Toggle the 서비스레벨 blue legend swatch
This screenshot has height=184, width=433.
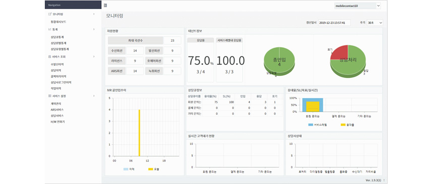point(311,125)
